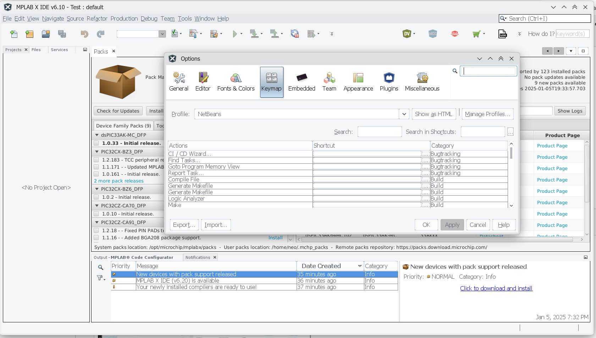Image resolution: width=596 pixels, height=338 pixels.
Task: Click the Make and Program Device download icon
Action: (x=254, y=34)
